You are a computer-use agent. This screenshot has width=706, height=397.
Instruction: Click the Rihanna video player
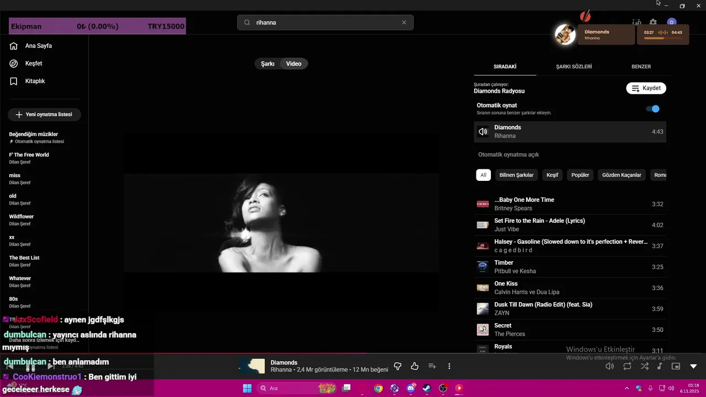(x=281, y=223)
